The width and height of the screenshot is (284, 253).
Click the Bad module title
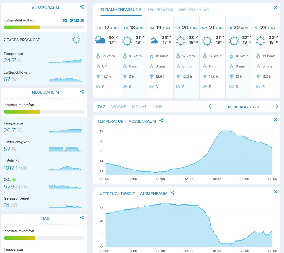(45, 219)
